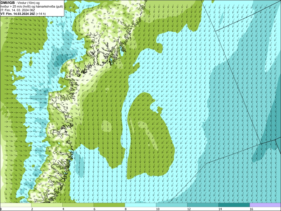Click the legend scale label '12'
281x211 pixels.
[189, 209]
